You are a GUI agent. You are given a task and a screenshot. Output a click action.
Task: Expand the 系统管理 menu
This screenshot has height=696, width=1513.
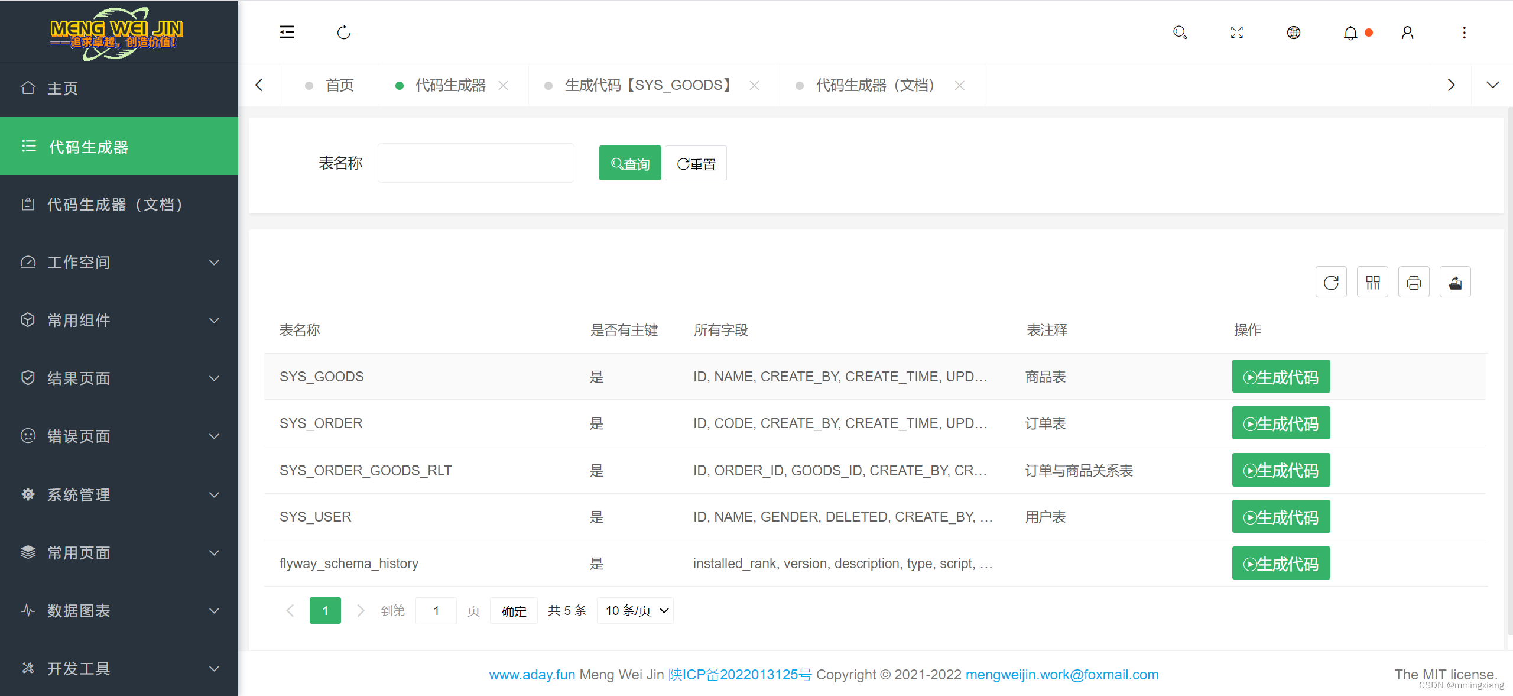(x=78, y=495)
